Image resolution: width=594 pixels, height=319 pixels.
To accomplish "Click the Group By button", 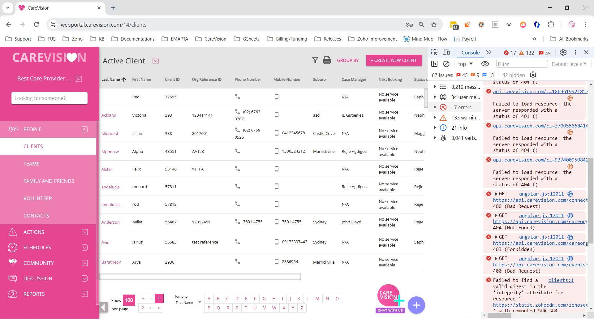I will pos(348,60).
